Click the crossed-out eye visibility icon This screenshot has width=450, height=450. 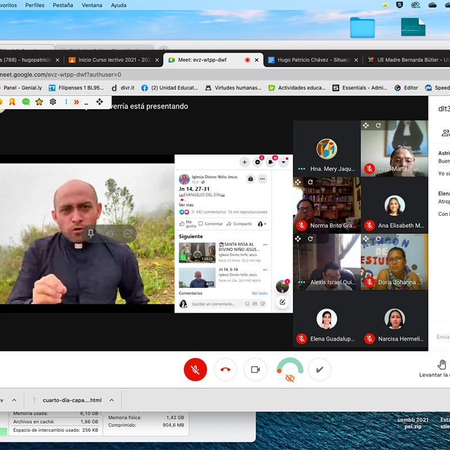(x=290, y=378)
